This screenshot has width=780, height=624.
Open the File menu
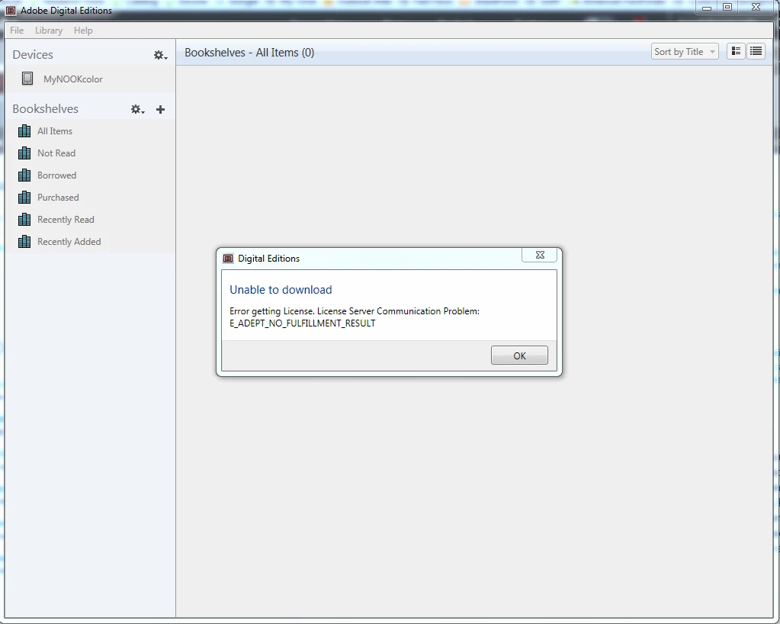click(x=17, y=31)
